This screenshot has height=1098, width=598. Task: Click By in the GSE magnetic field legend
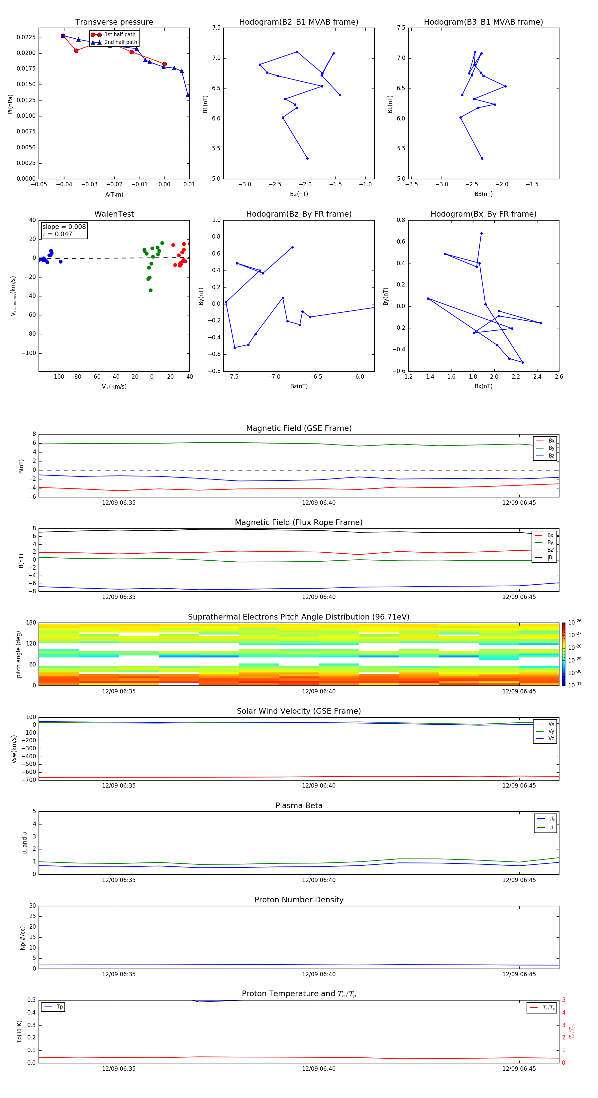click(x=545, y=448)
